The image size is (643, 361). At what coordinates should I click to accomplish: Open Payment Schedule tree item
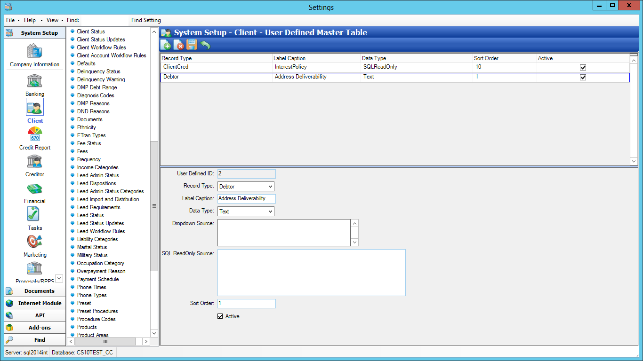tap(98, 279)
